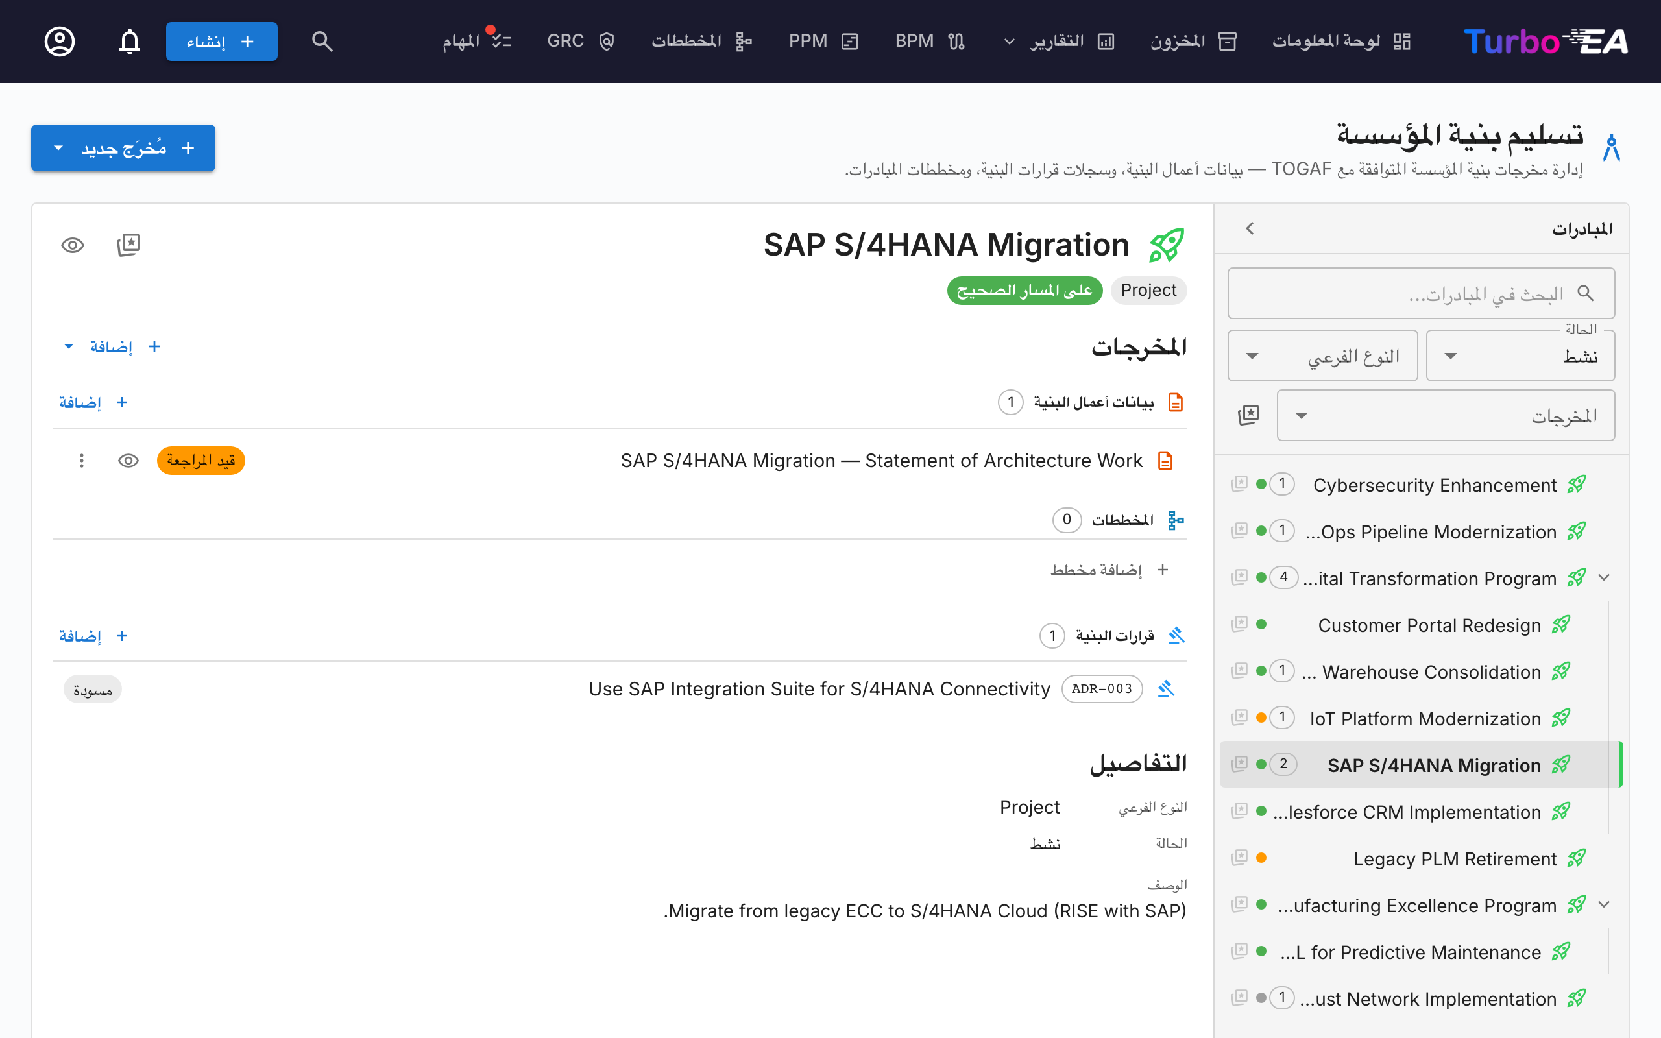The width and height of the screenshot is (1661, 1038).
Task: Click the على المسار الصحيح status chip
Action: tap(1024, 291)
